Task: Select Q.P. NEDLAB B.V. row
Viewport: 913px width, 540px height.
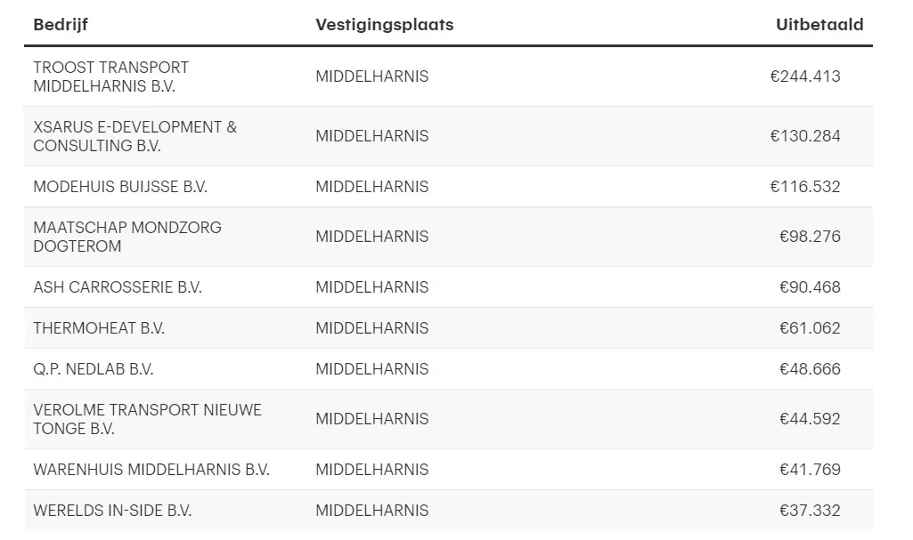Action: point(448,369)
